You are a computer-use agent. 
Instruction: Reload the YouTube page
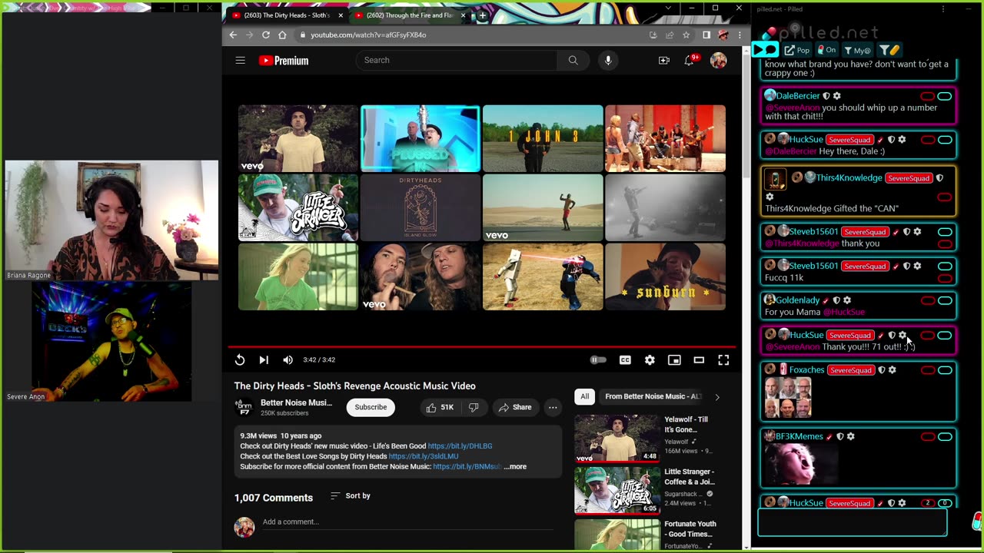pyautogui.click(x=266, y=35)
